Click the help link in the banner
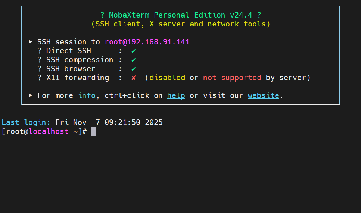361x213 pixels. click(176, 95)
